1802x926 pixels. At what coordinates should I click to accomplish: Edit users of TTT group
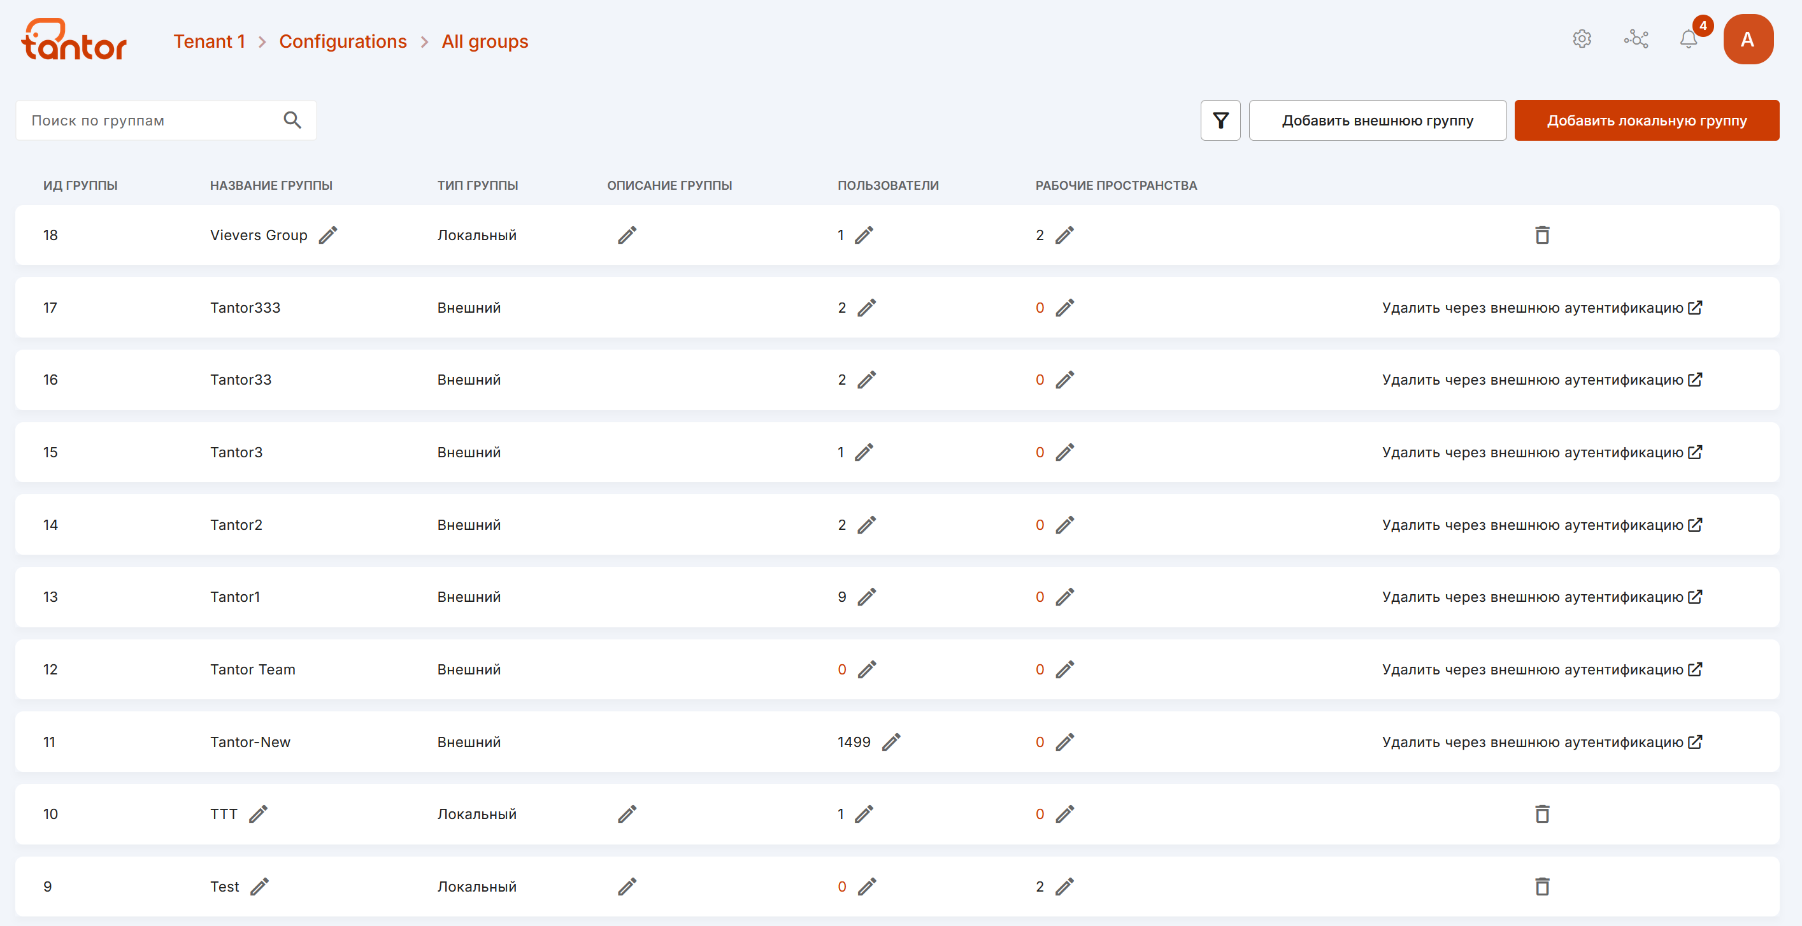click(864, 814)
